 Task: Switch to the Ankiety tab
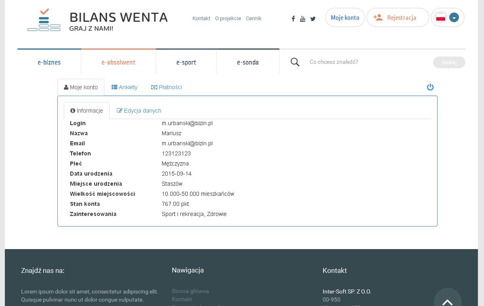[x=125, y=87]
